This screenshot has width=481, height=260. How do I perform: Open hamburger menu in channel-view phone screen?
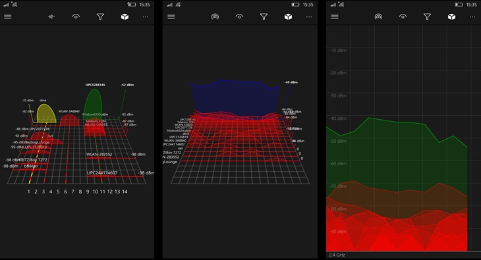tap(8, 17)
